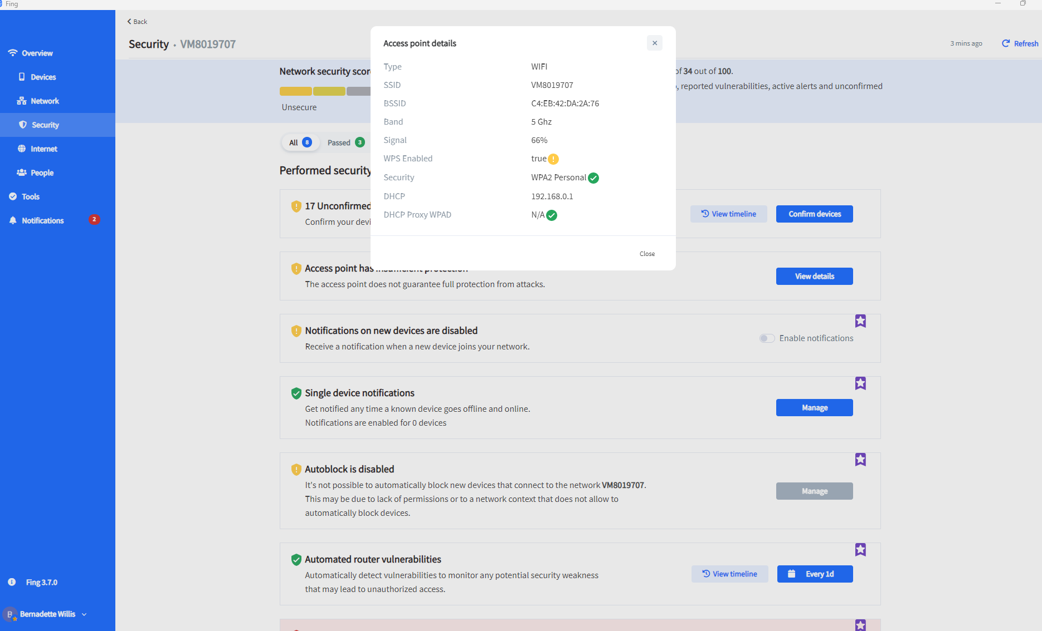View details of access point protection
Image resolution: width=1042 pixels, height=631 pixels.
click(x=815, y=277)
